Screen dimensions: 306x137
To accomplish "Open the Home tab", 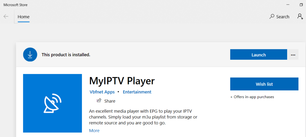I will (24, 17).
